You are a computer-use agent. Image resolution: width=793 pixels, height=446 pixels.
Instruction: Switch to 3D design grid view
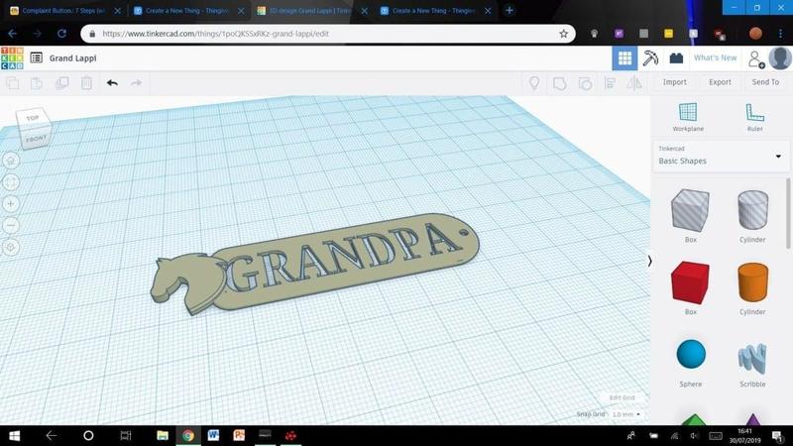pyautogui.click(x=624, y=58)
